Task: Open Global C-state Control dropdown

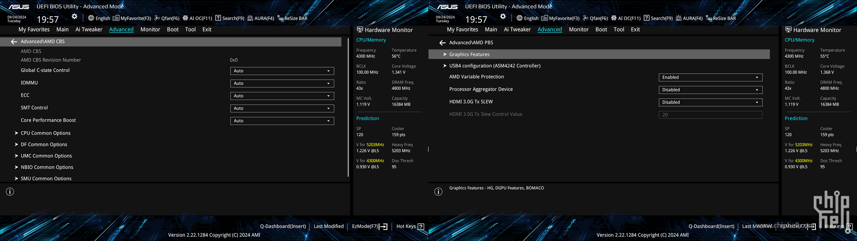Action: [282, 71]
